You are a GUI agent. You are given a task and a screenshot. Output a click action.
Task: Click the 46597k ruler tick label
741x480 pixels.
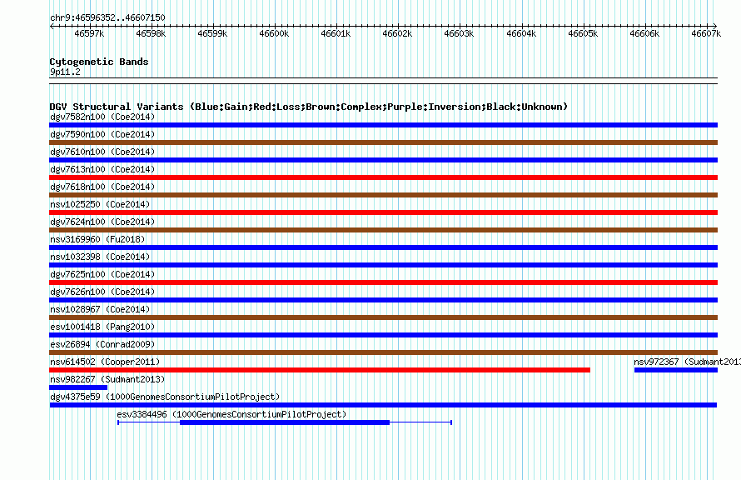click(x=89, y=33)
